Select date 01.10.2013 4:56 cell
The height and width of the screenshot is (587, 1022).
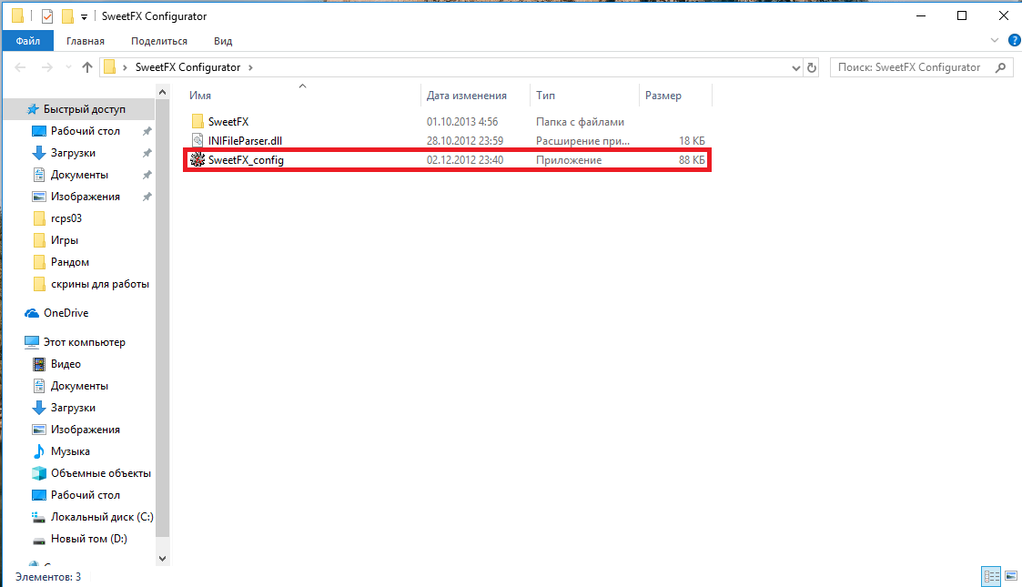[x=462, y=121]
